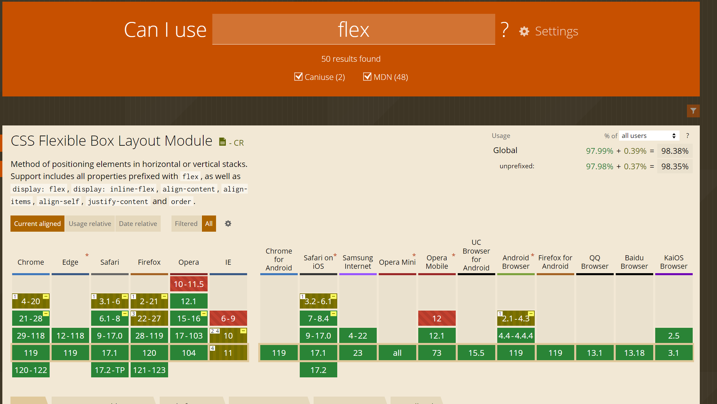Select the All browsers button
This screenshot has width=717, height=404.
tap(209, 224)
